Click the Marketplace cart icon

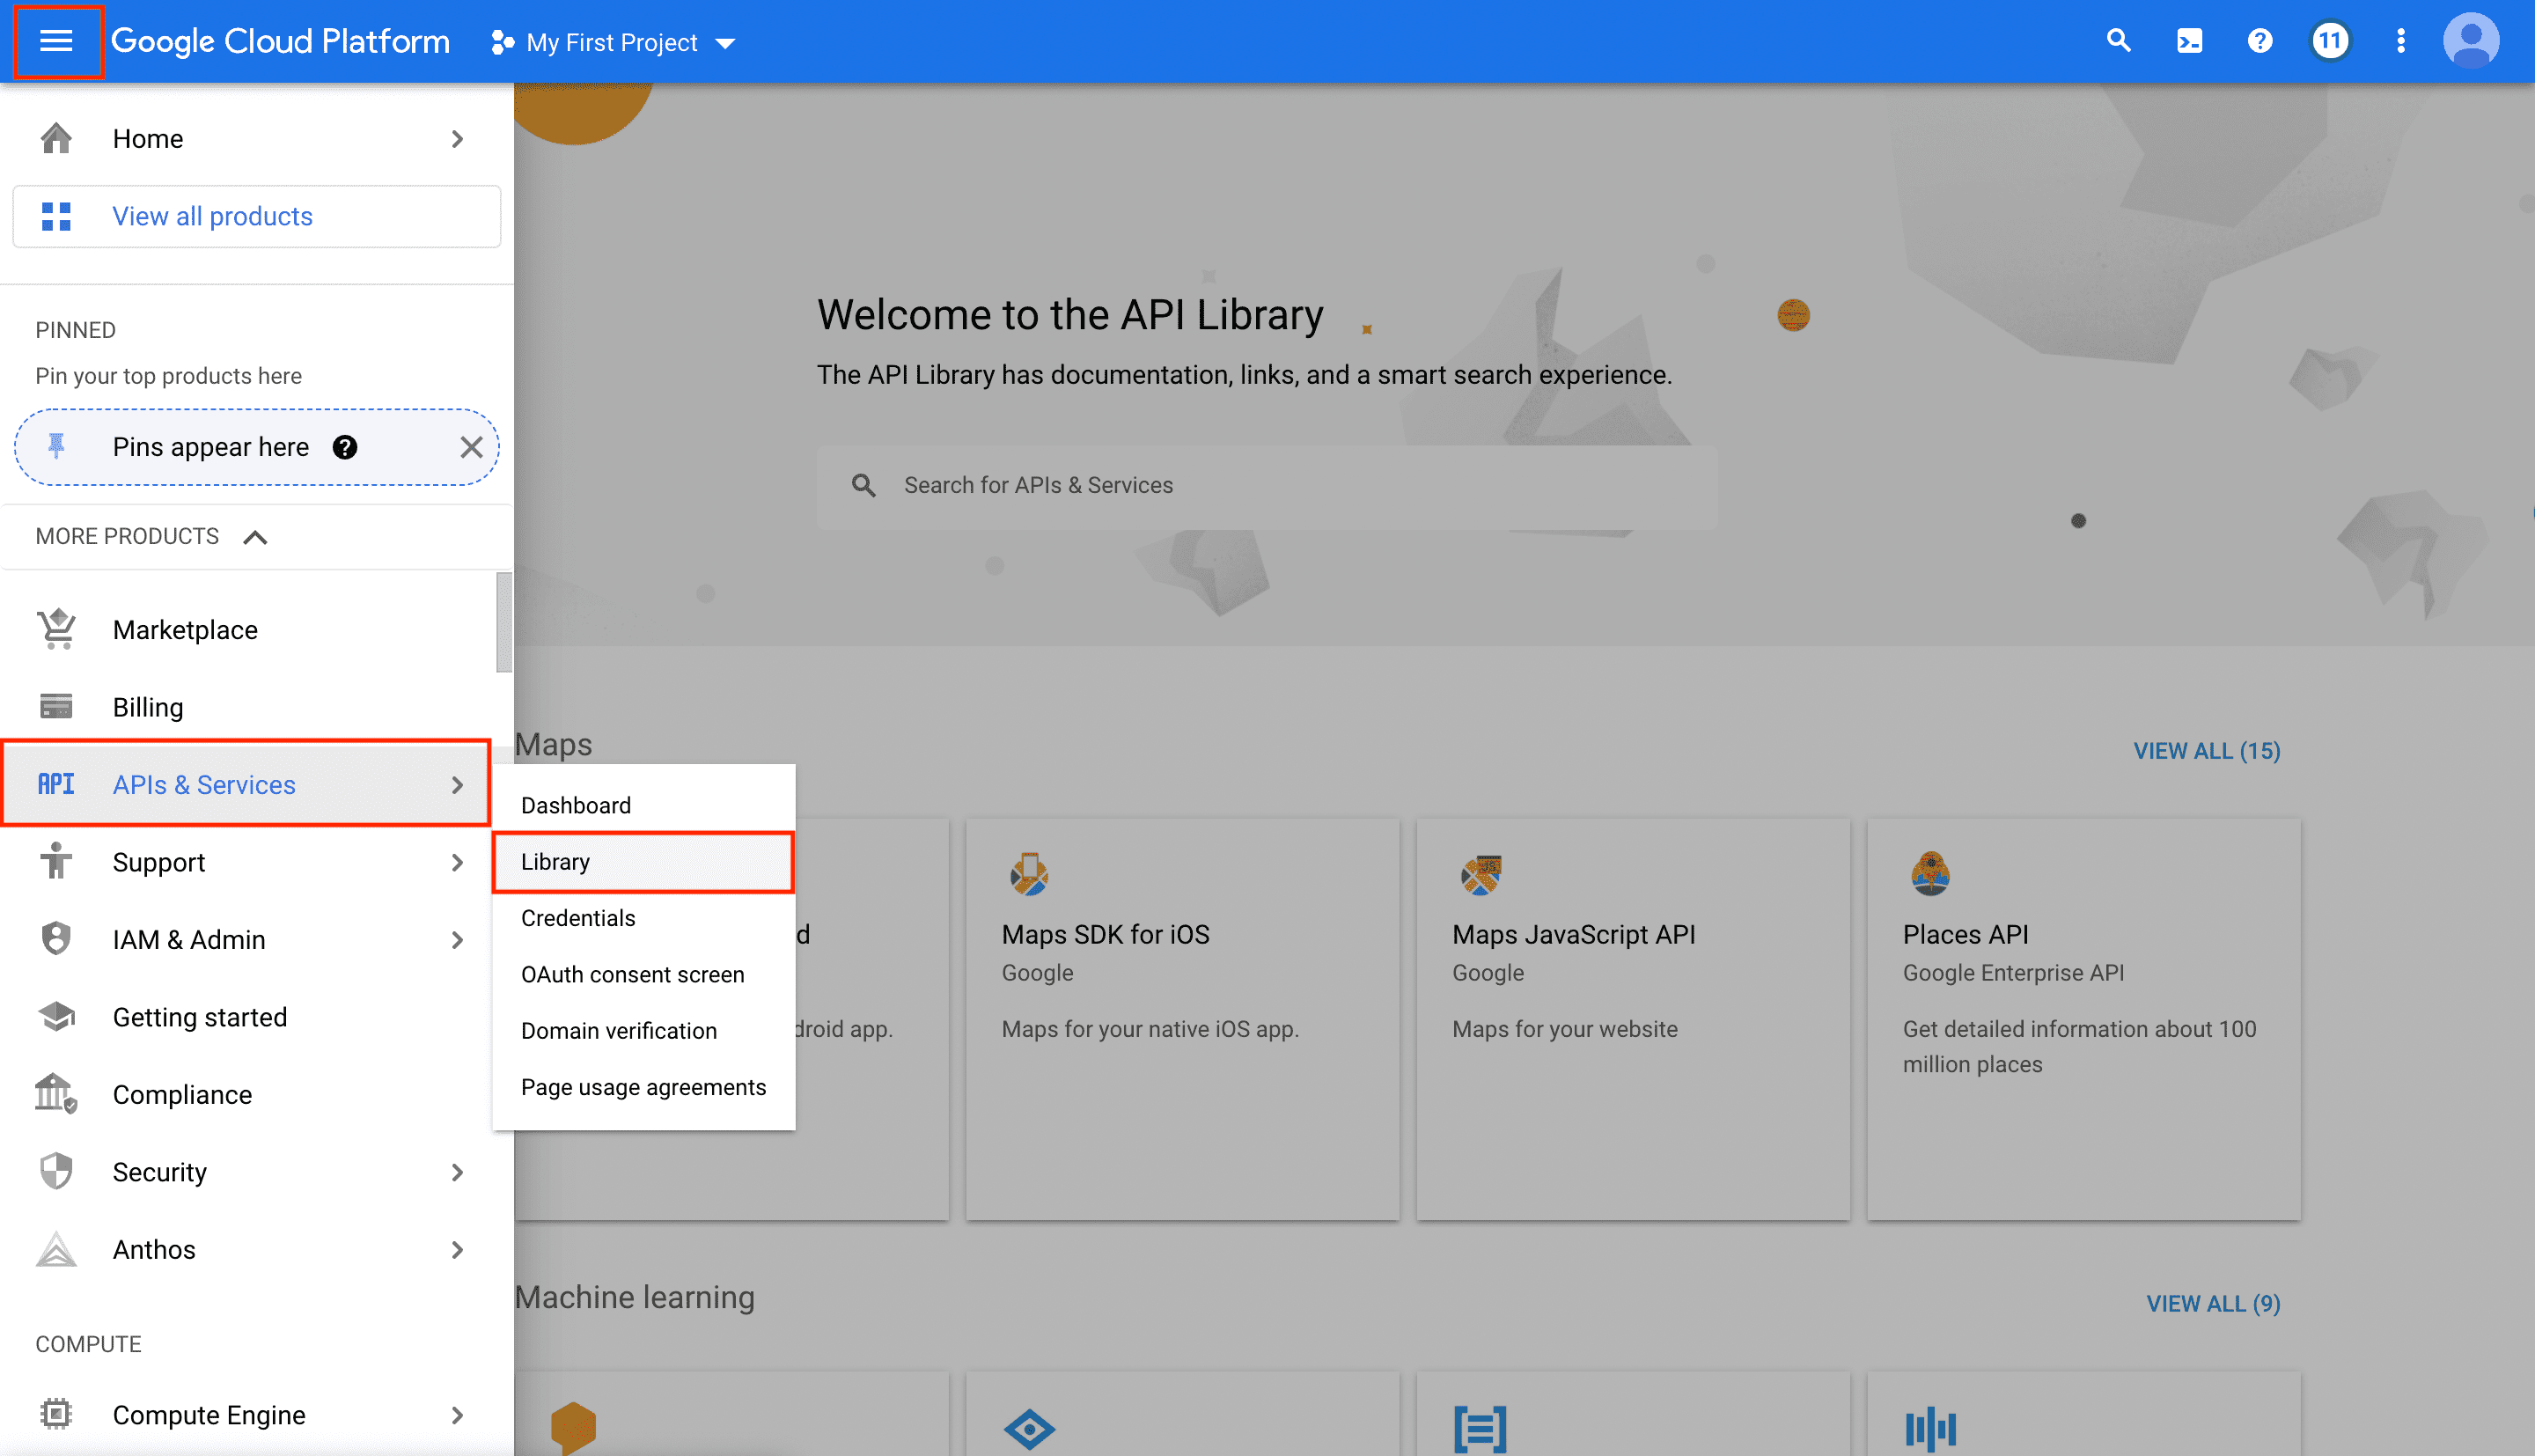click(56, 629)
